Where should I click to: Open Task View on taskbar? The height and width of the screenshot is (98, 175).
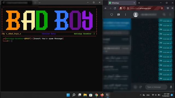80,95
